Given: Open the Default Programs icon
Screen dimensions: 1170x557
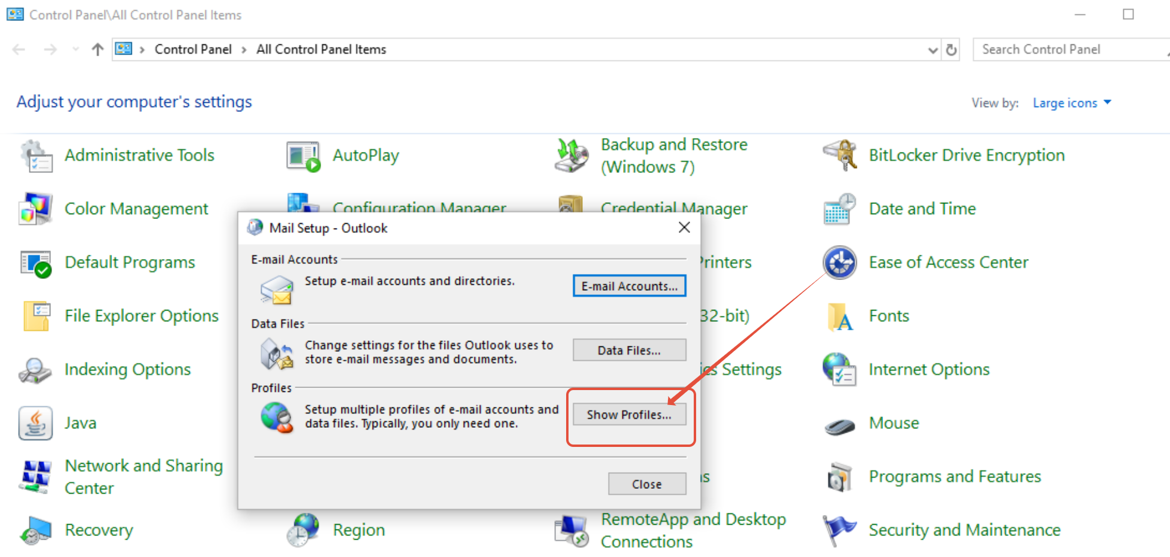Looking at the screenshot, I should (x=36, y=263).
